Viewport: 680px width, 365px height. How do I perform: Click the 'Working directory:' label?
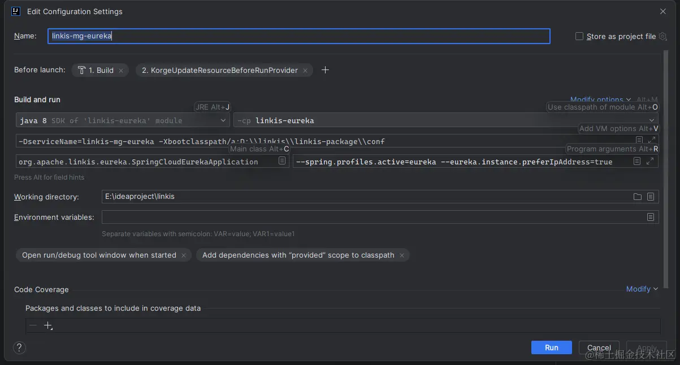click(46, 197)
